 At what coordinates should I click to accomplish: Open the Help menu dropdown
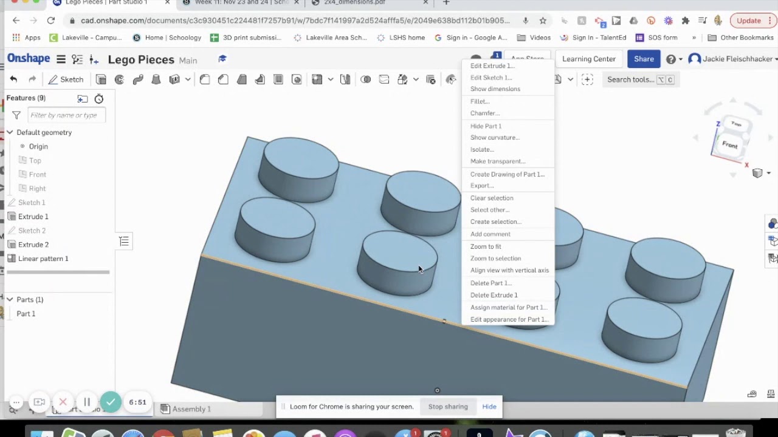click(674, 59)
